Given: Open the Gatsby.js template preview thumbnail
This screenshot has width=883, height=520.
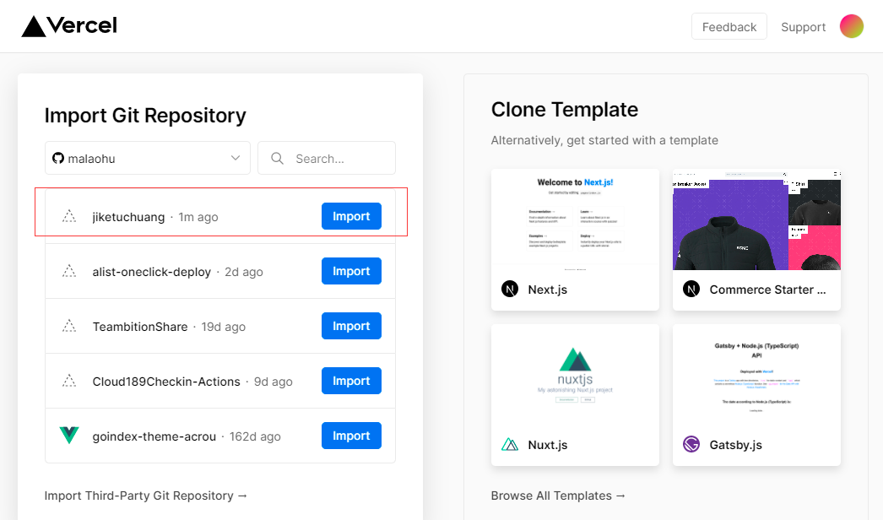Looking at the screenshot, I should (756, 375).
